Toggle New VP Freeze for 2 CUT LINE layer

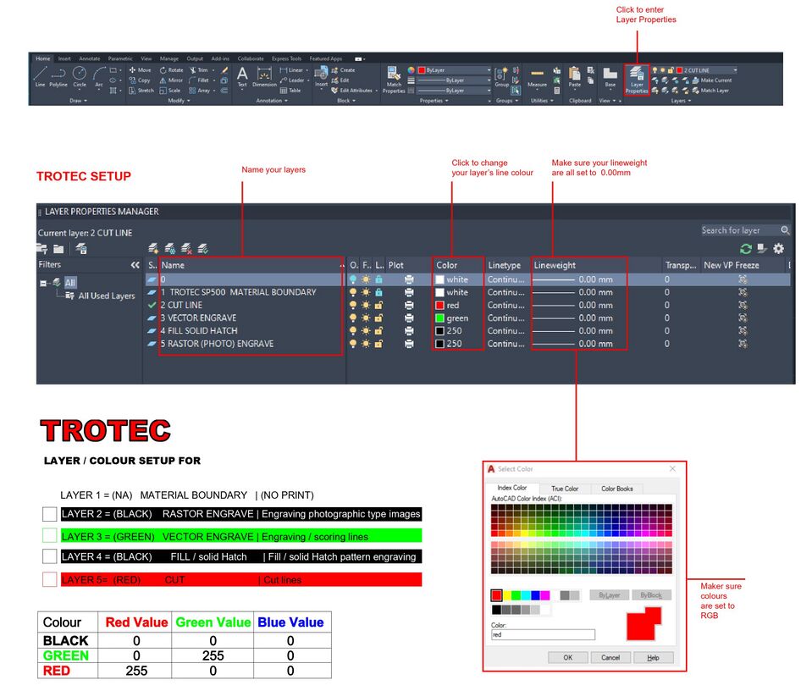pyautogui.click(x=743, y=305)
